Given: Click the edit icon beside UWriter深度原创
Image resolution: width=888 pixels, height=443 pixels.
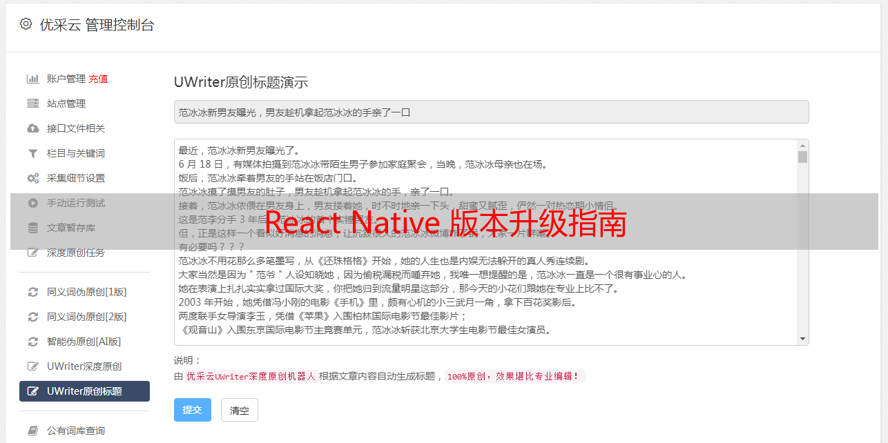Looking at the screenshot, I should tap(32, 366).
